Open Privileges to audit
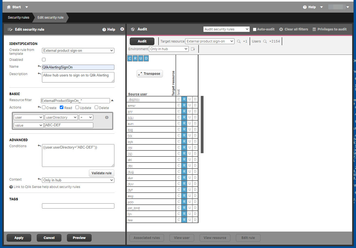356x248 pixels. click(x=330, y=29)
